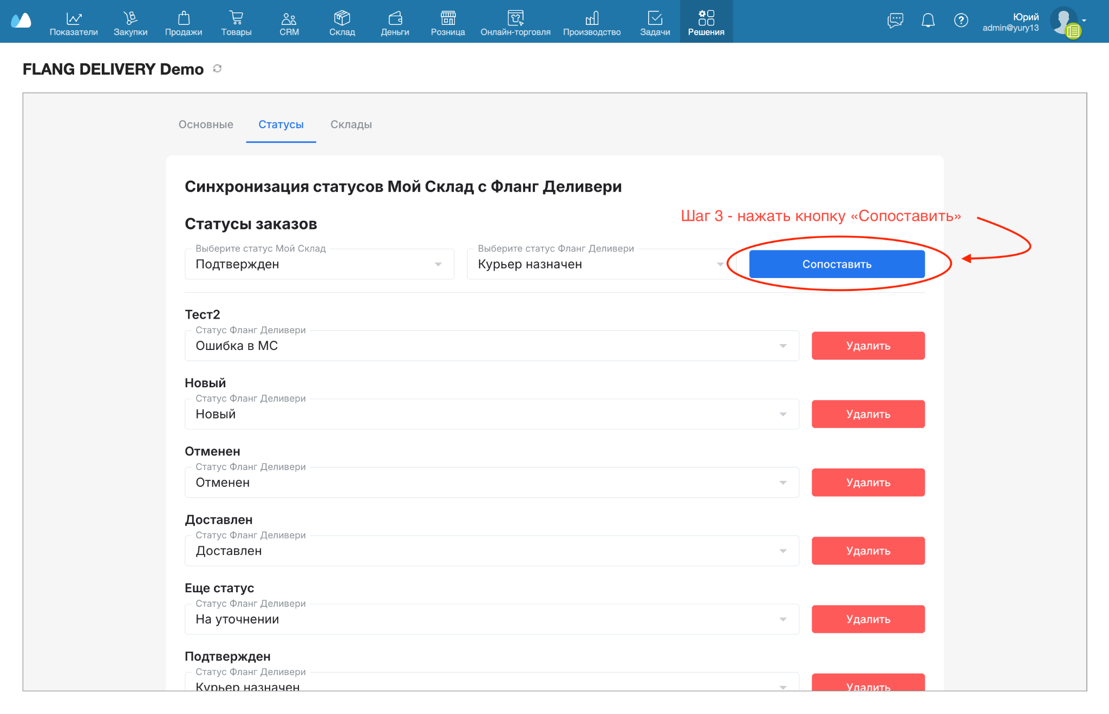Delete the Тест2 status mapping

click(868, 346)
